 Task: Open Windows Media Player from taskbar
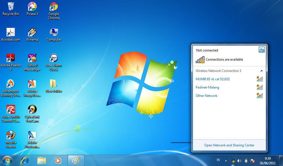point(58,160)
